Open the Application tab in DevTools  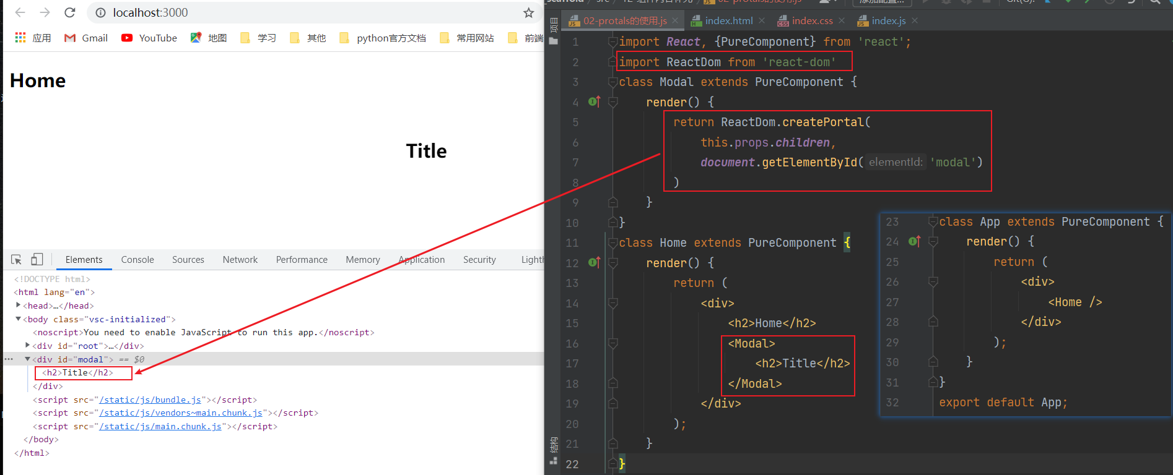coord(422,260)
